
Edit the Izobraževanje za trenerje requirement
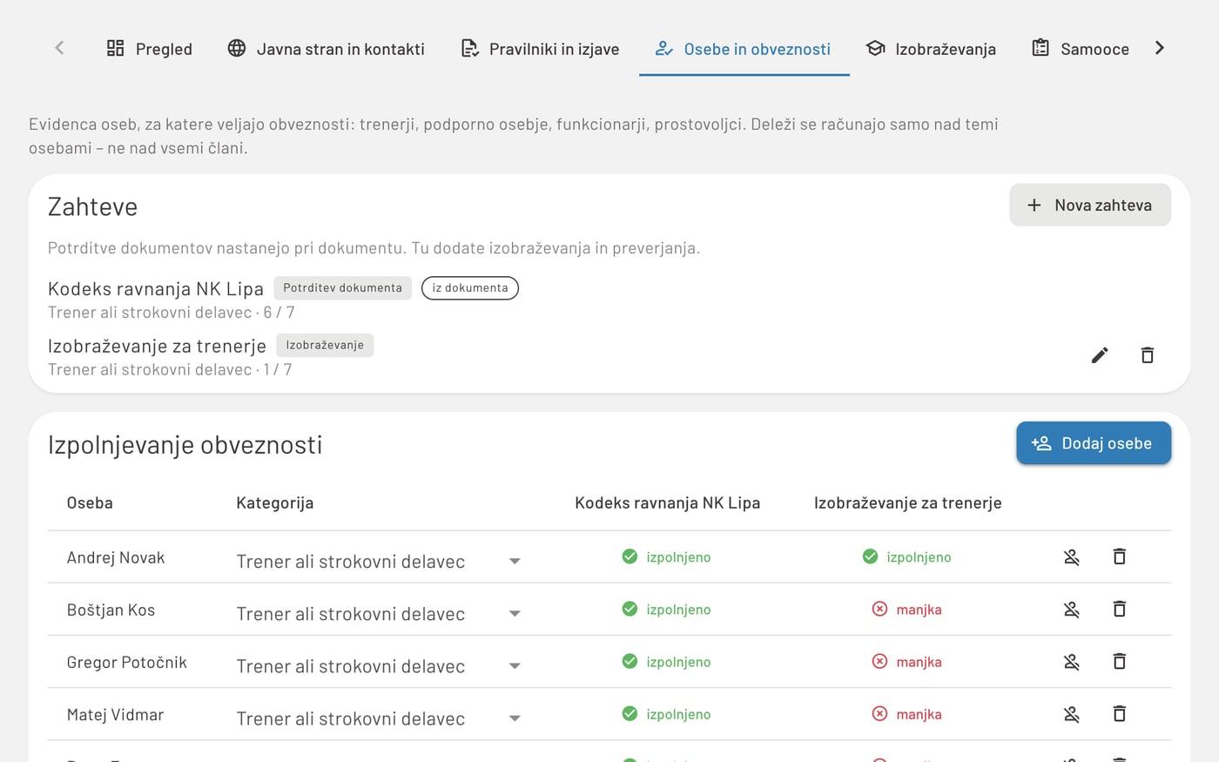(1100, 355)
